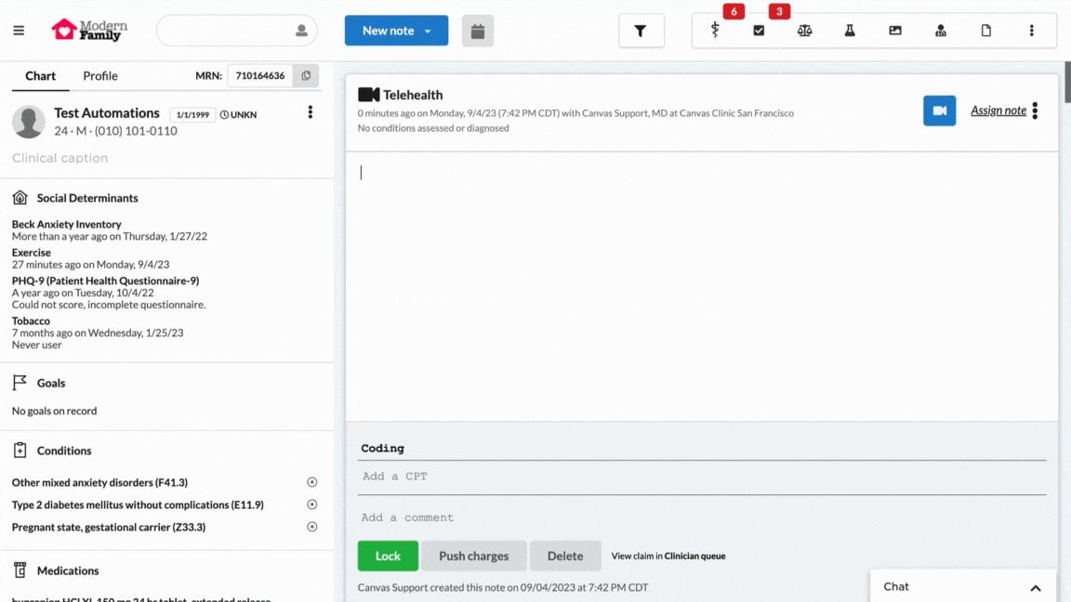
Task: Click the imaging picture icon
Action: coord(895,30)
